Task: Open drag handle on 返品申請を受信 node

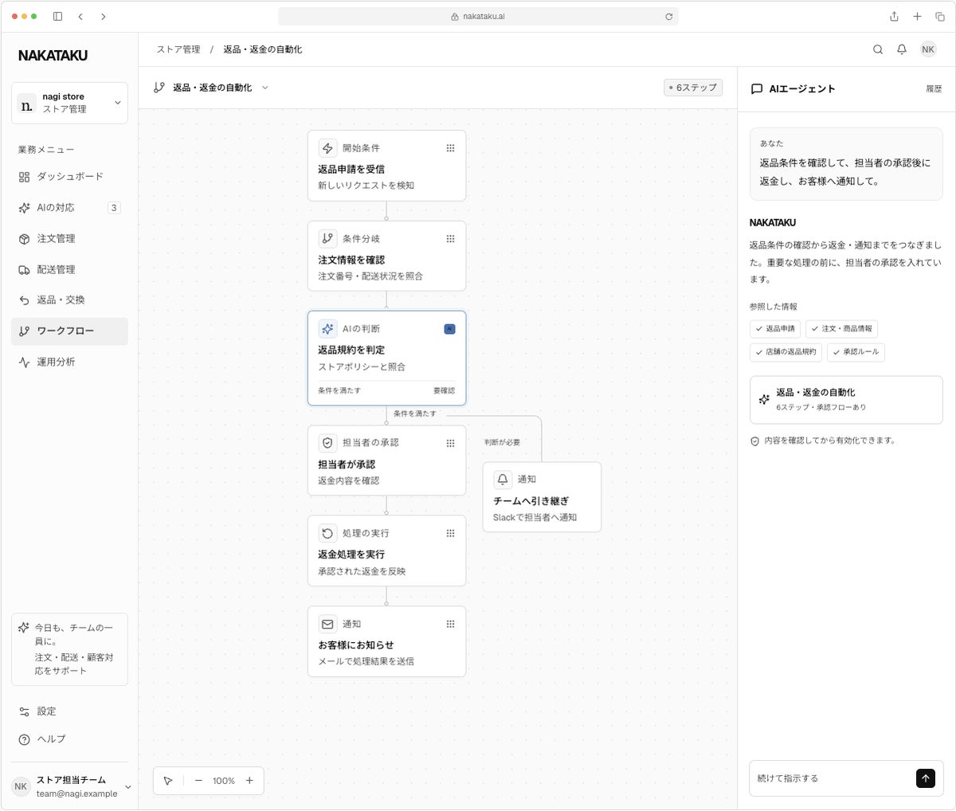Action: pos(450,148)
